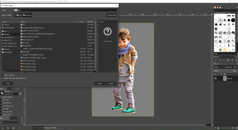238x130 pixels.
Task: Click the lock position move icon
Action: click(221, 74)
